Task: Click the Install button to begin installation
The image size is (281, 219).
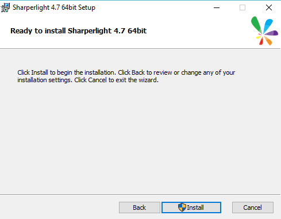Action: 191,208
